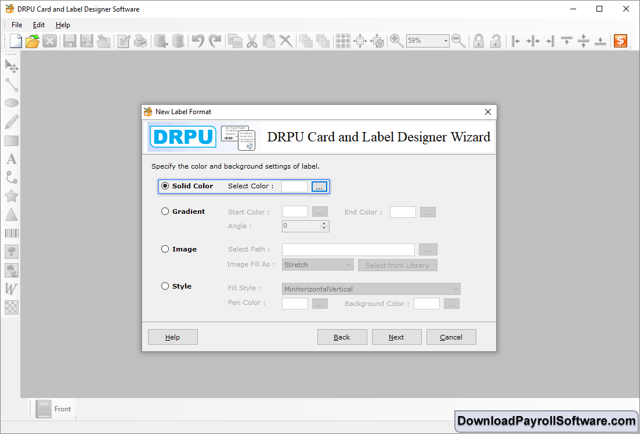Click the Pen Color swatch
Image resolution: width=640 pixels, height=434 pixels.
(295, 304)
